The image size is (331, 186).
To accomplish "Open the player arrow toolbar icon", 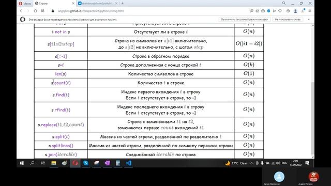I will (x=274, y=11).
